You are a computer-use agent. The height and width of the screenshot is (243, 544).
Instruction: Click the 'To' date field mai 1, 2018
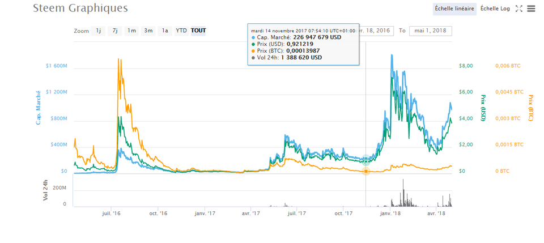pyautogui.click(x=431, y=31)
